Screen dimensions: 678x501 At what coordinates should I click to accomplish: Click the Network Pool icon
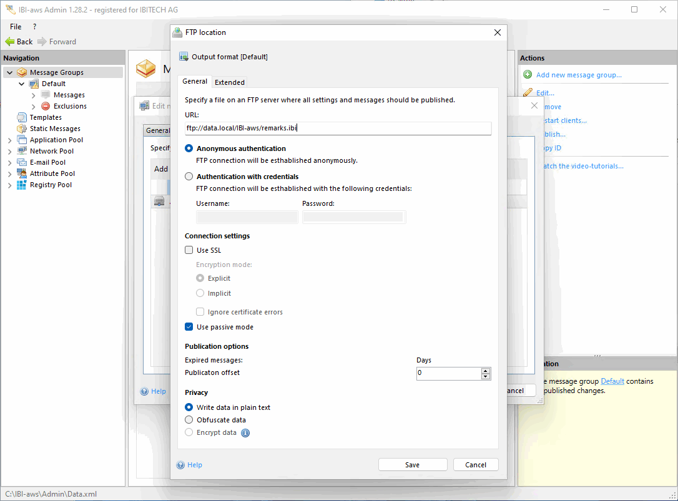[22, 151]
